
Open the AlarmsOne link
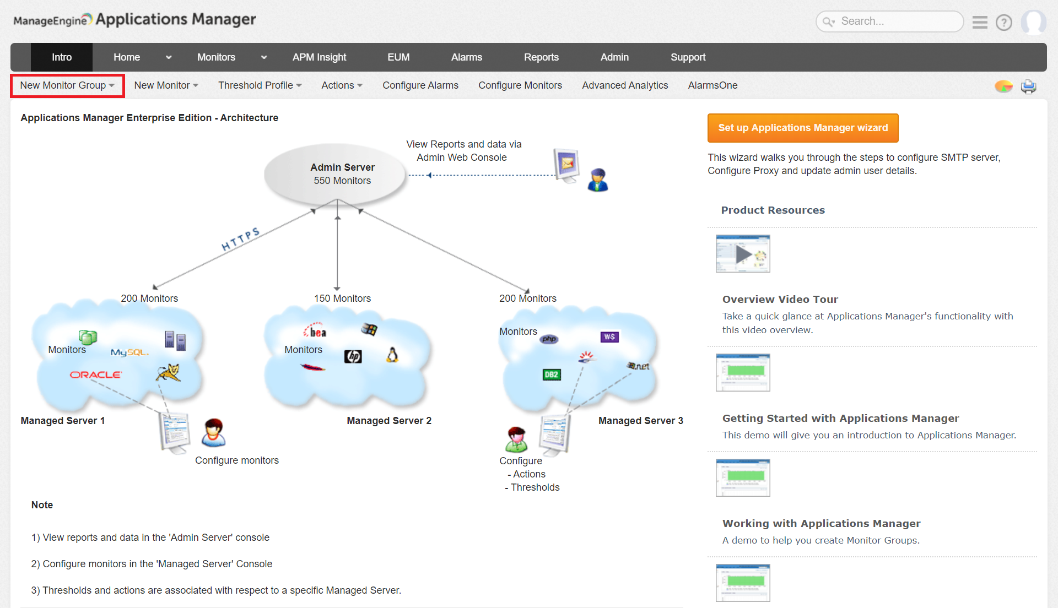(x=712, y=85)
